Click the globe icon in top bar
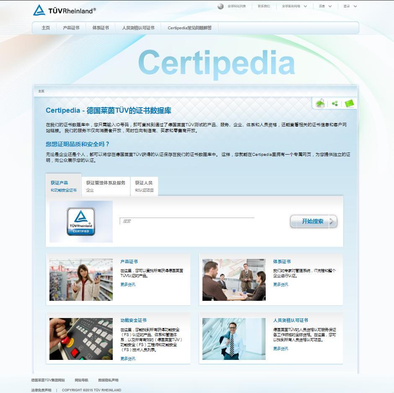Image resolution: width=394 pixels, height=393 pixels. [220, 6]
